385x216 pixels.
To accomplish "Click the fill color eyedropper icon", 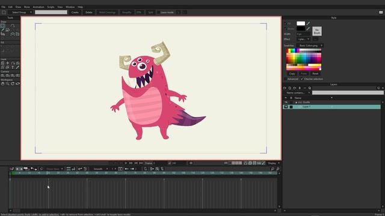I will [x=308, y=23].
